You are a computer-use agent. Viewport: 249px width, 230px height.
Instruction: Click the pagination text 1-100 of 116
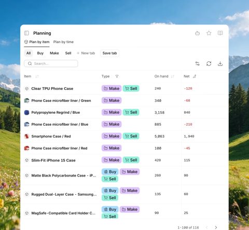[188, 227]
